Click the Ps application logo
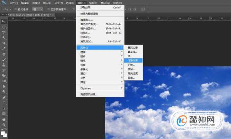231x139 pixels. point(3,3)
